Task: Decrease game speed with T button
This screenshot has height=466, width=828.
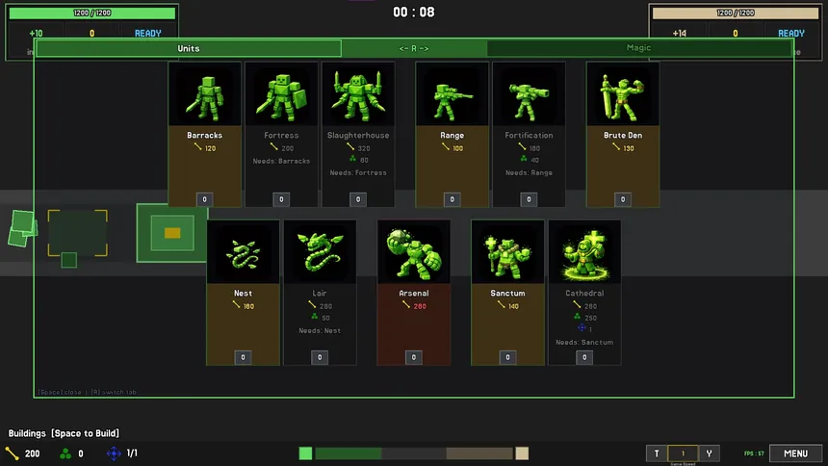Action: point(657,453)
